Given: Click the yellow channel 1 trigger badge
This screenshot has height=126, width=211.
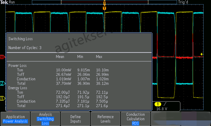Looking at the screenshot, I should (158, 104).
